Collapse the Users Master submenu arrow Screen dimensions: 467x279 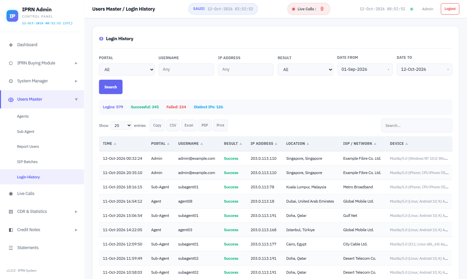tap(76, 99)
